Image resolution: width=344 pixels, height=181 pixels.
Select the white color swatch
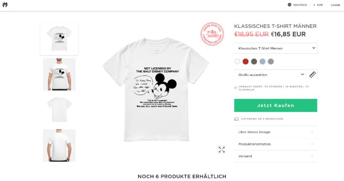pos(237,62)
